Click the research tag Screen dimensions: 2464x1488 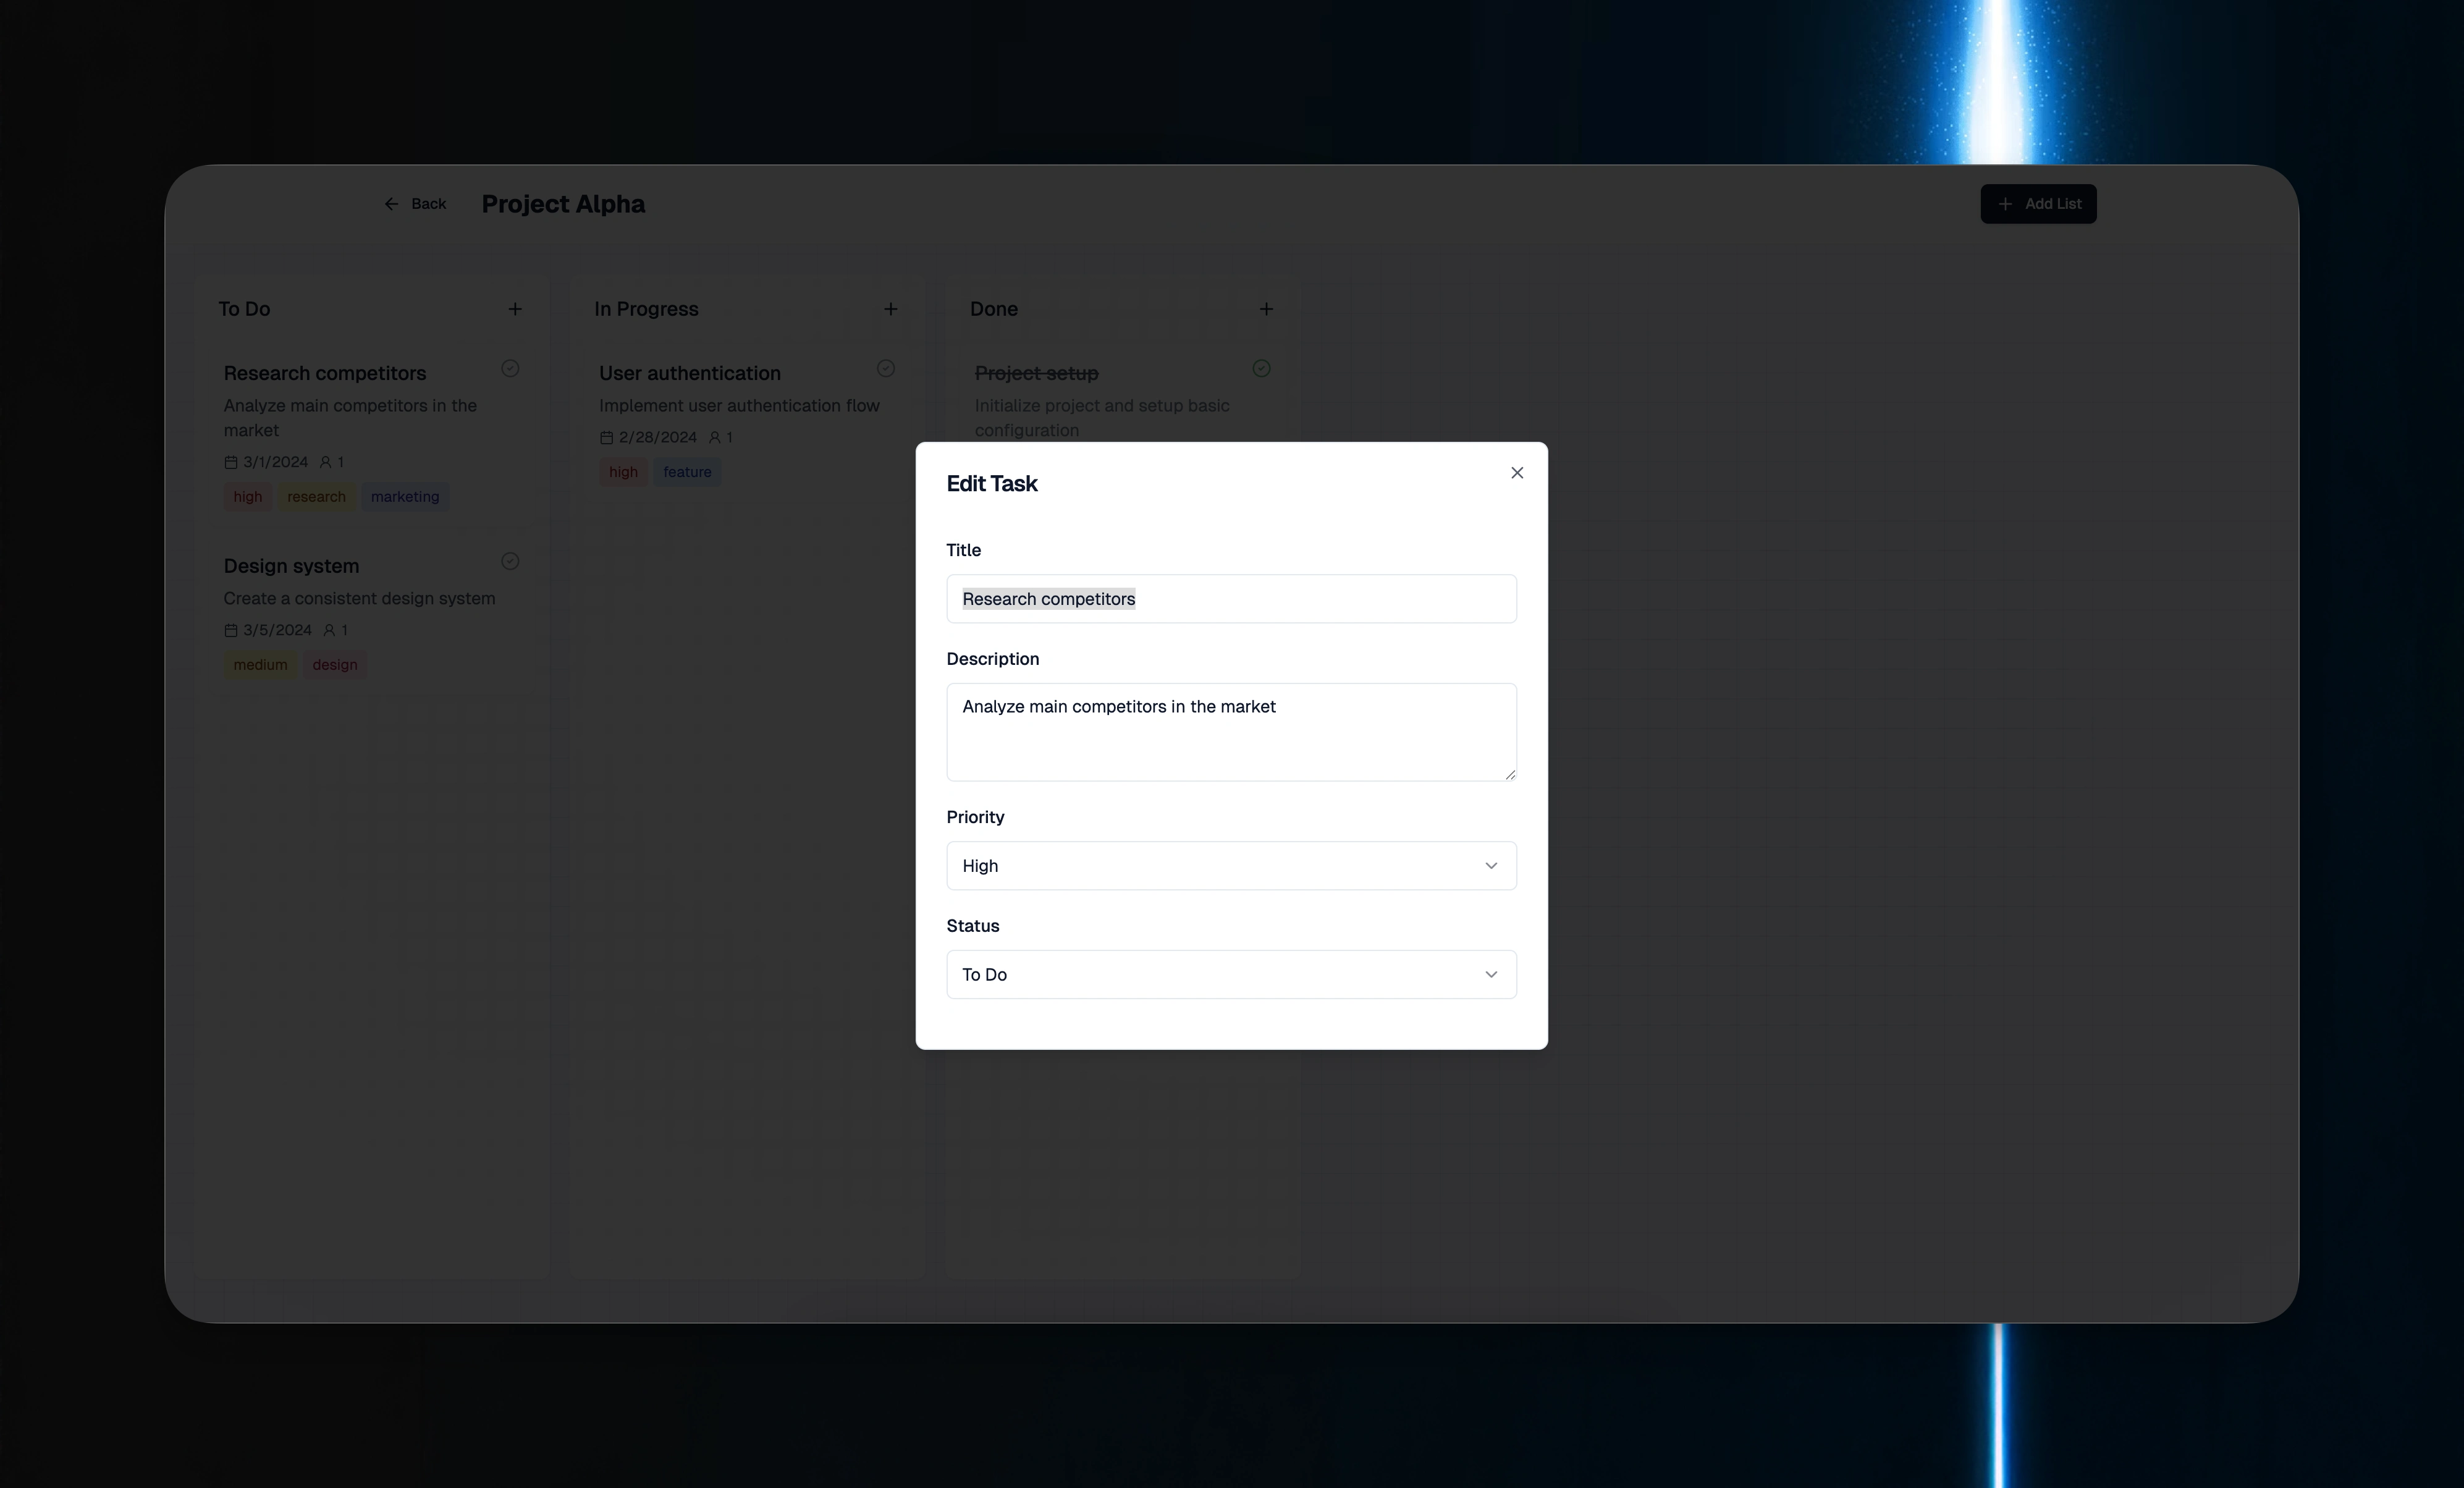pyautogui.click(x=316, y=497)
